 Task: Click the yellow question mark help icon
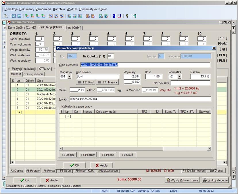[x=127, y=16]
